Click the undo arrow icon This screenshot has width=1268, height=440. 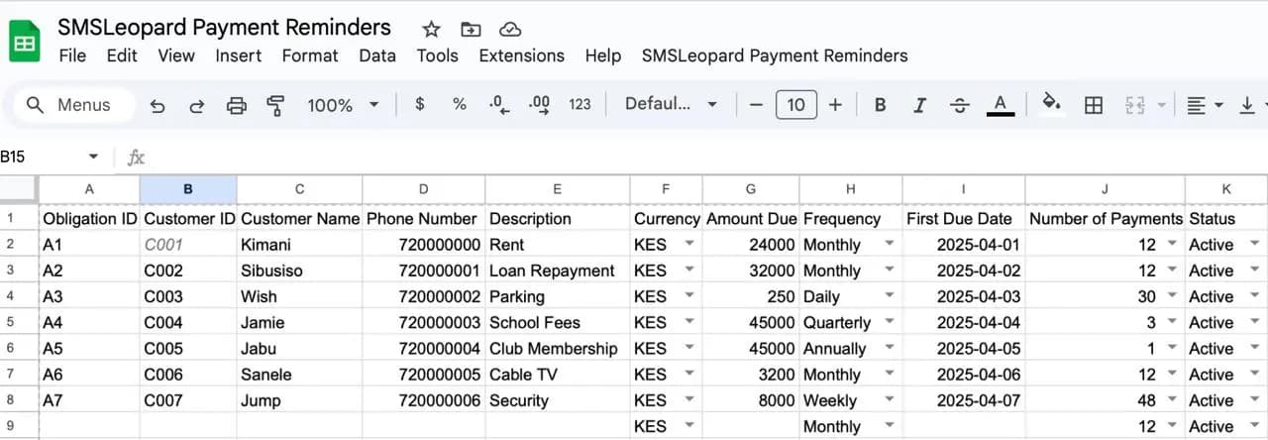coord(157,105)
